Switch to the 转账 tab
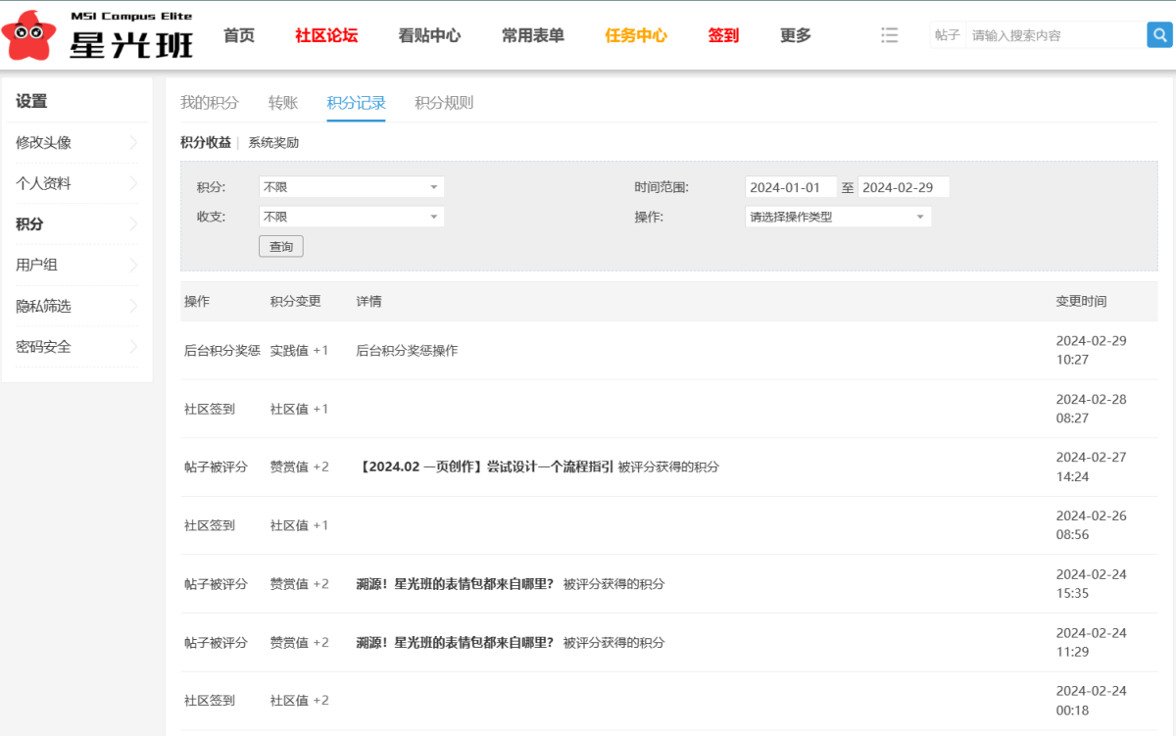Screen dimensions: 1176x736 283,102
